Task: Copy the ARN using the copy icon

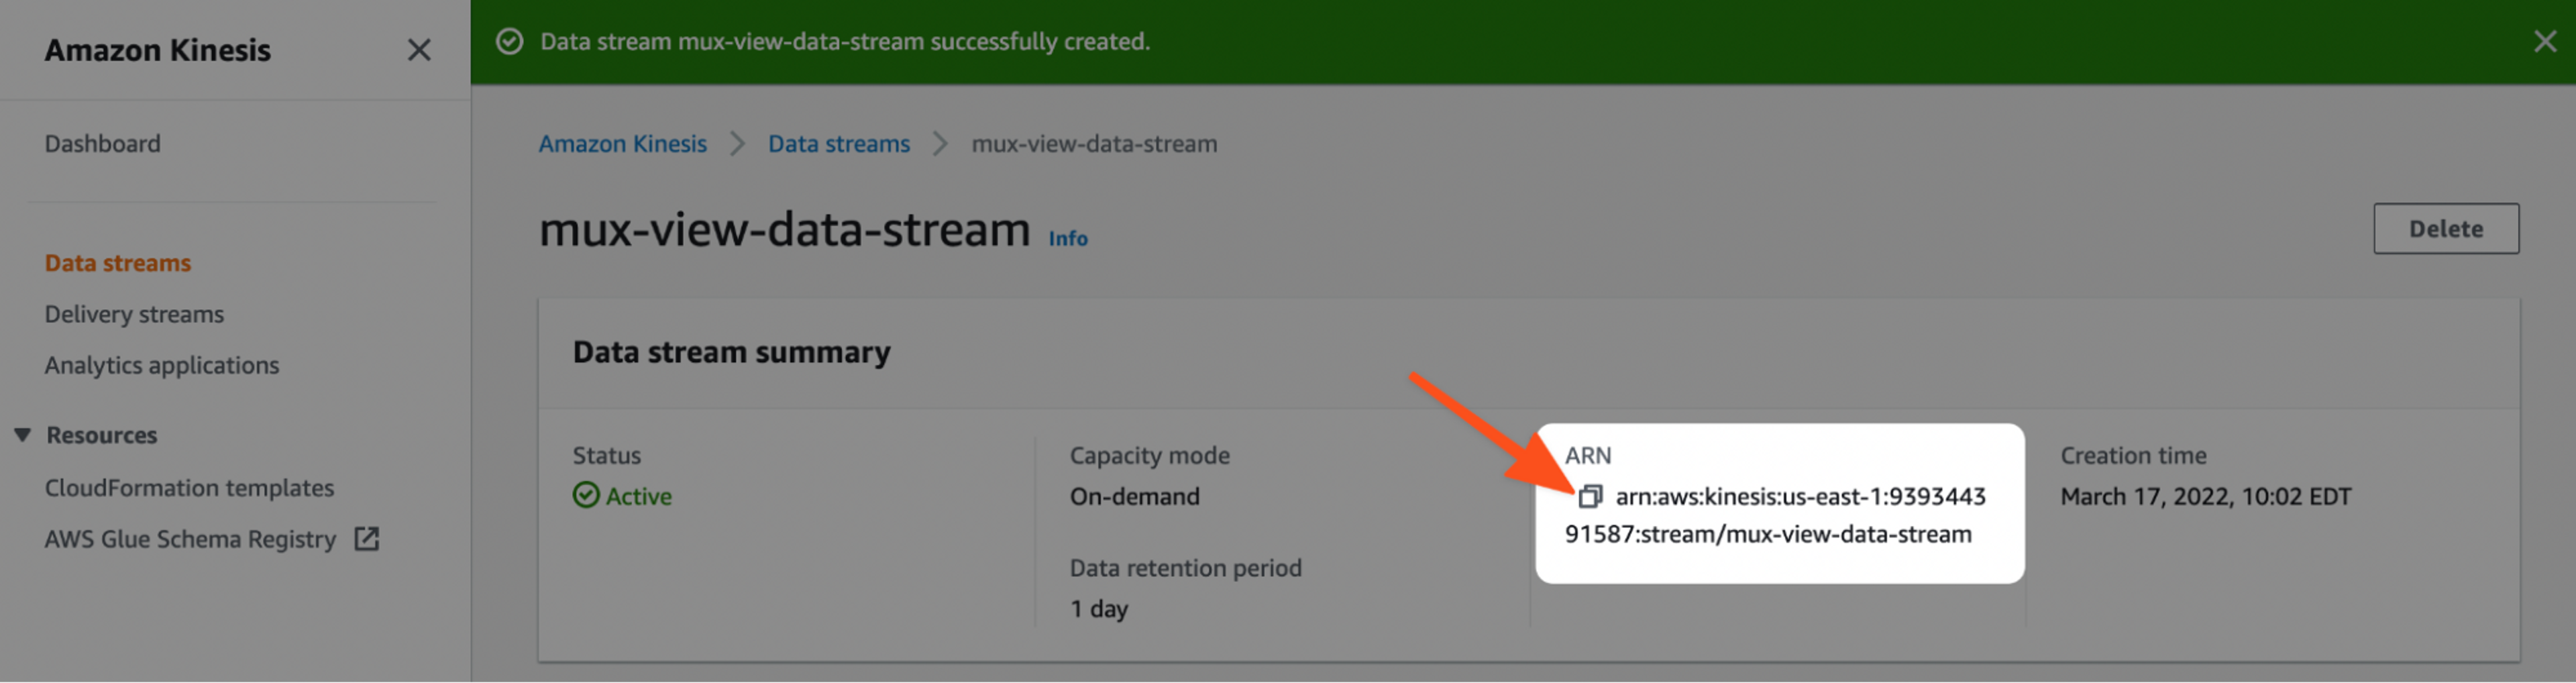Action: 1590,496
